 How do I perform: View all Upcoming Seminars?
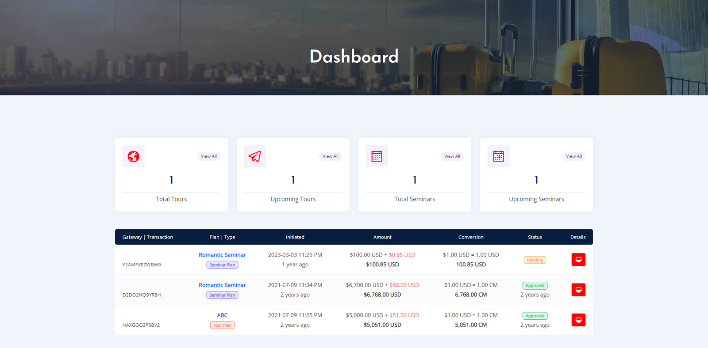[573, 156]
